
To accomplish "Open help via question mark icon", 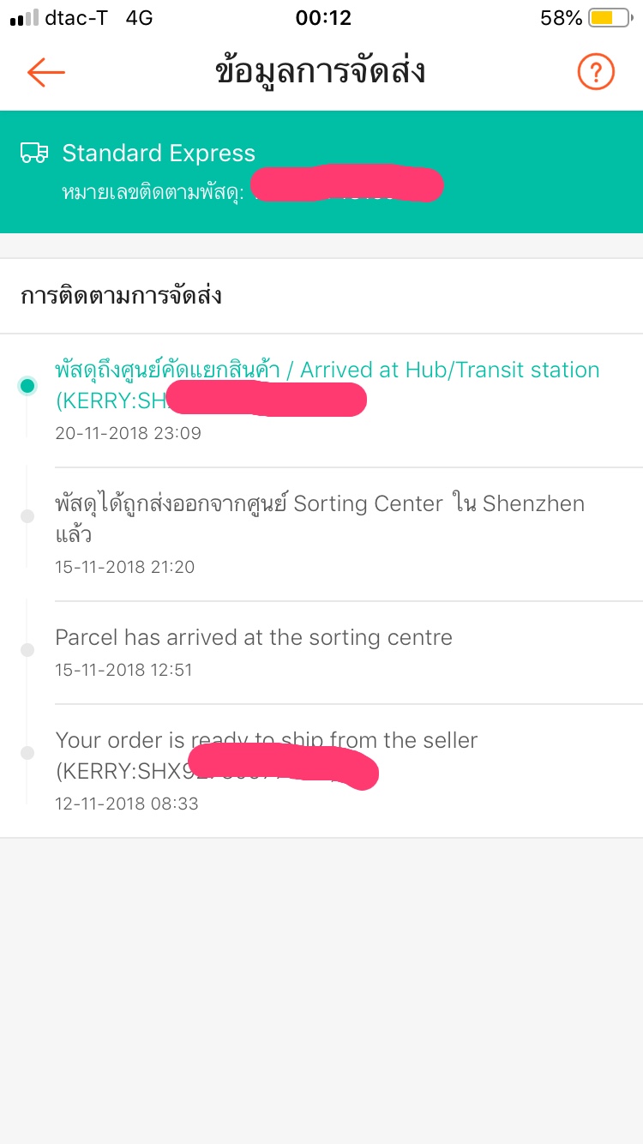I will 596,72.
